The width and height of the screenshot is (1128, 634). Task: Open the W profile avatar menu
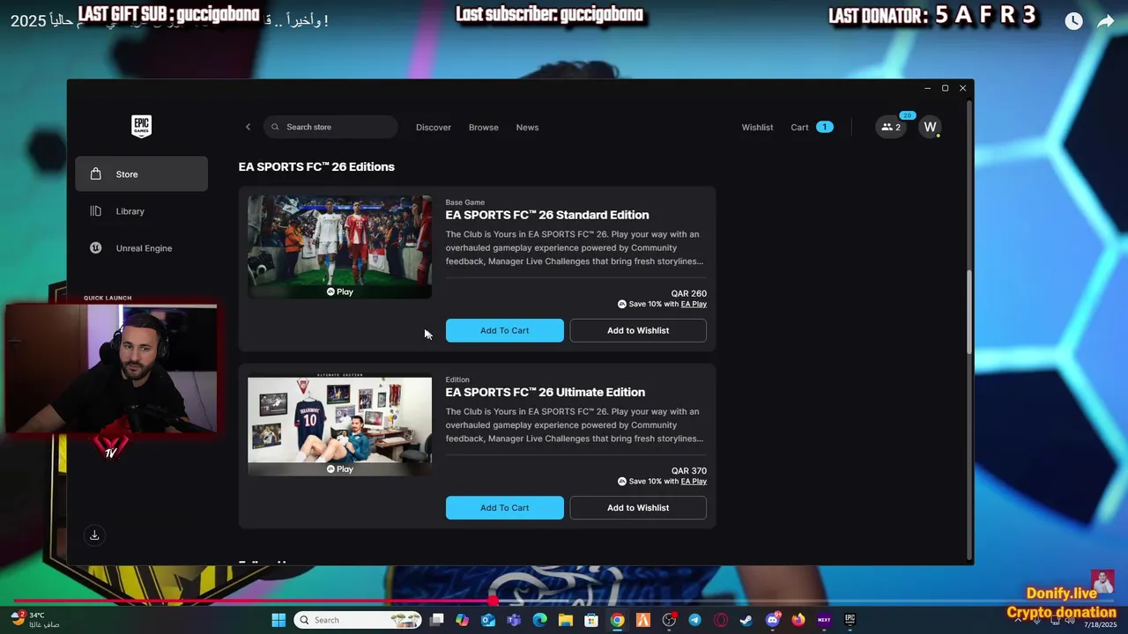point(930,127)
